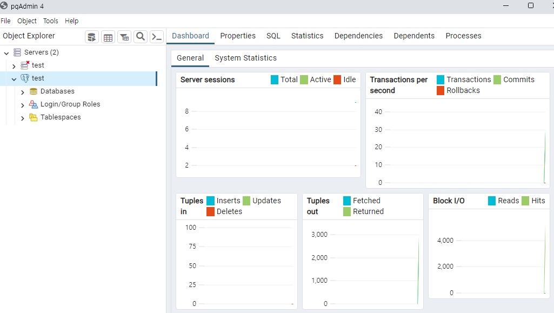Viewport: 554px width, 313px height.
Task: Expand the Tablespaces node
Action: pyautogui.click(x=23, y=118)
